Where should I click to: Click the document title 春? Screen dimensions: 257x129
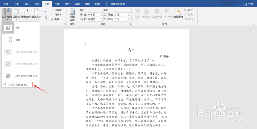[x=130, y=50]
